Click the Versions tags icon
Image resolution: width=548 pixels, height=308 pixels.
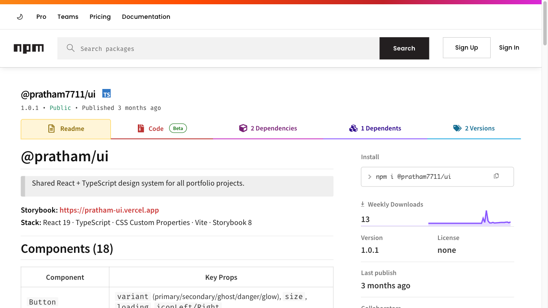(x=457, y=128)
